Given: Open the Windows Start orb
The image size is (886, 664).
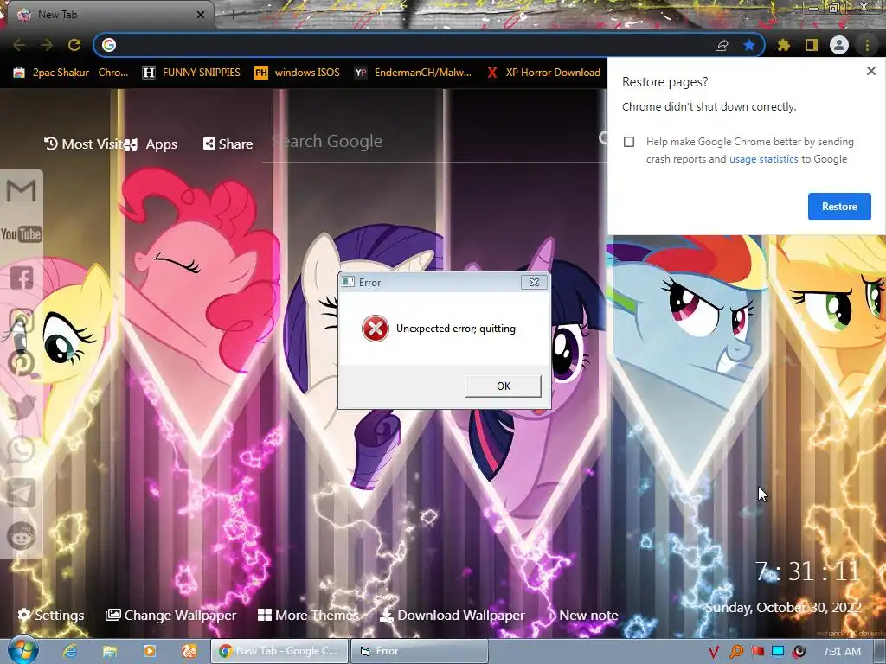Looking at the screenshot, I should 22,650.
